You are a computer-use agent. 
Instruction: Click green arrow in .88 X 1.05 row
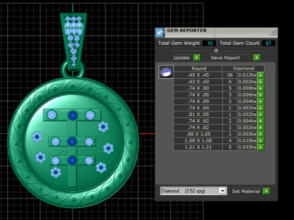[x=260, y=134]
